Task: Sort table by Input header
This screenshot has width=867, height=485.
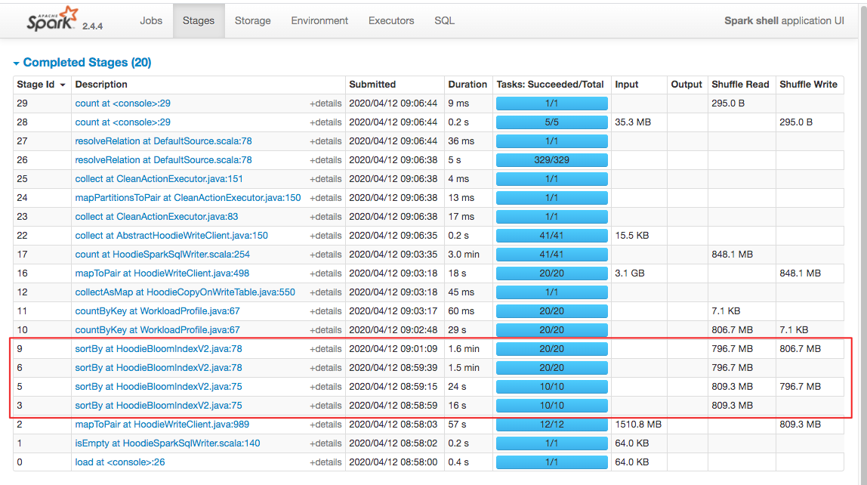Action: [x=627, y=85]
